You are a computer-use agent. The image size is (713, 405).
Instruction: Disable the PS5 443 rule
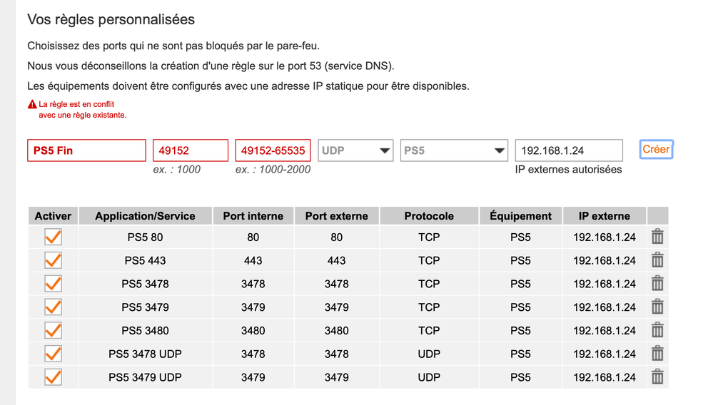(x=53, y=260)
